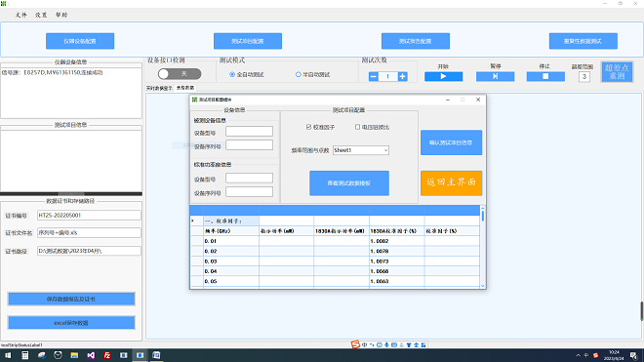Select the 半自动测试 radio button

pos(313,75)
